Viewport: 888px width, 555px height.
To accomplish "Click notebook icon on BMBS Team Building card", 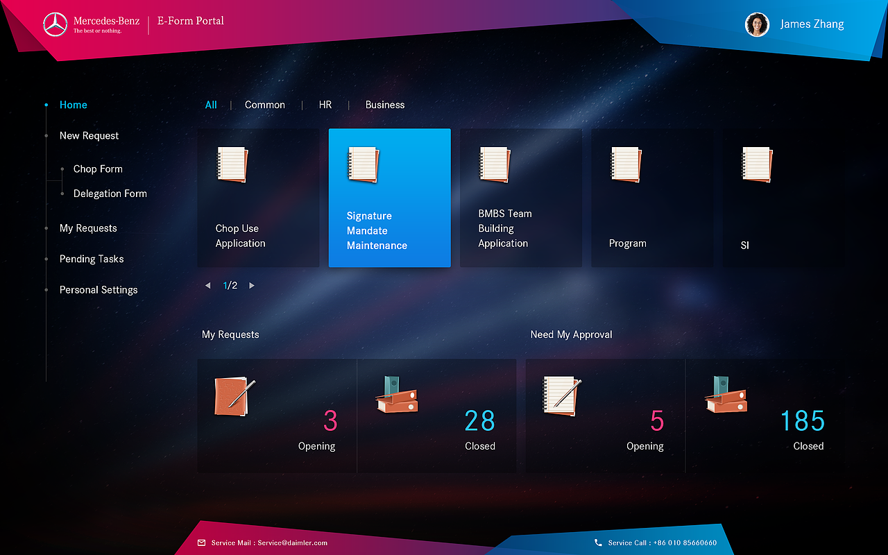I will click(495, 164).
